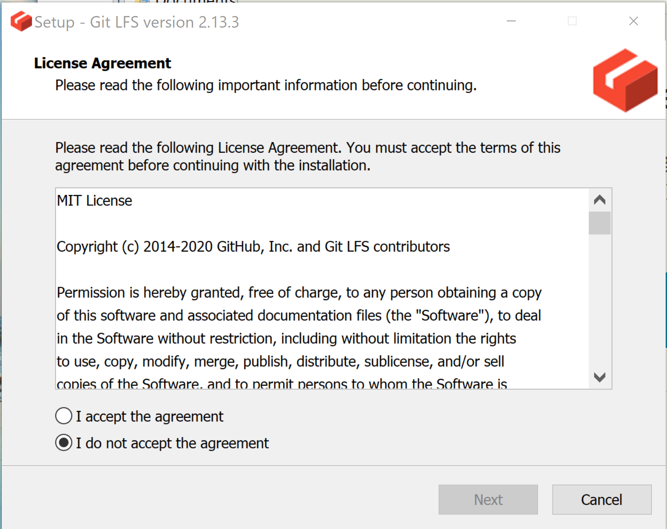Click the "Setup - Git LFS version 2.13.3" title
The image size is (667, 529).
(137, 22)
